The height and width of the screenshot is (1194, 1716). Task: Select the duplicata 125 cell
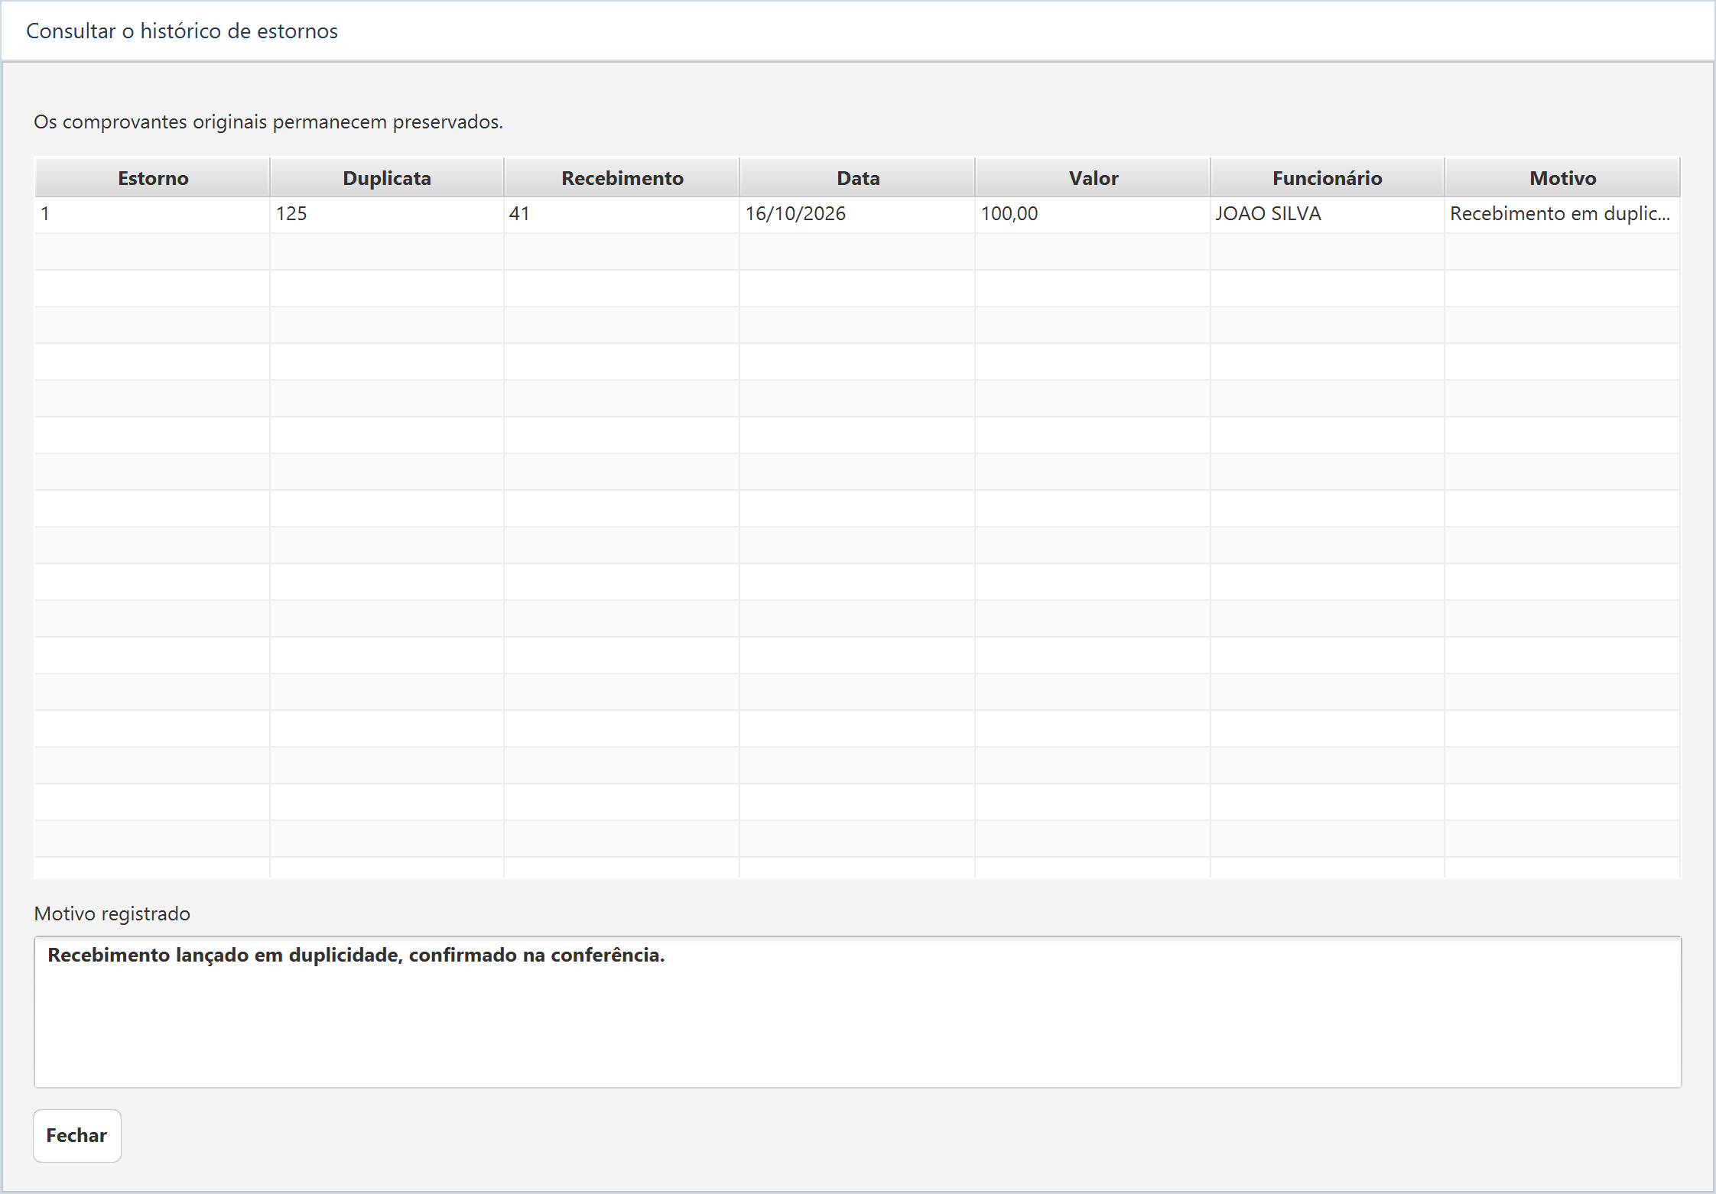387,214
